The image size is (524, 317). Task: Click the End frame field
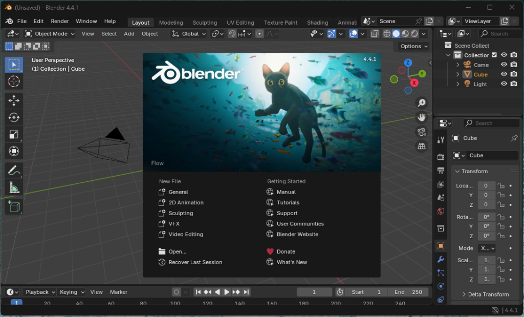point(408,292)
